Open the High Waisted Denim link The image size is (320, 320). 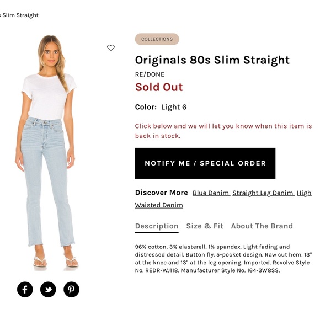(223, 199)
